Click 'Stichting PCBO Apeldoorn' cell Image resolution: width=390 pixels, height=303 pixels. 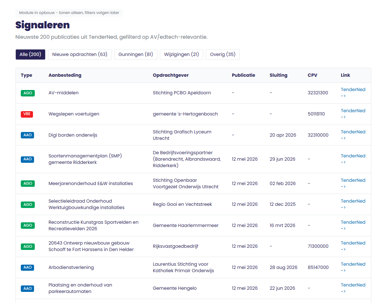click(x=182, y=93)
